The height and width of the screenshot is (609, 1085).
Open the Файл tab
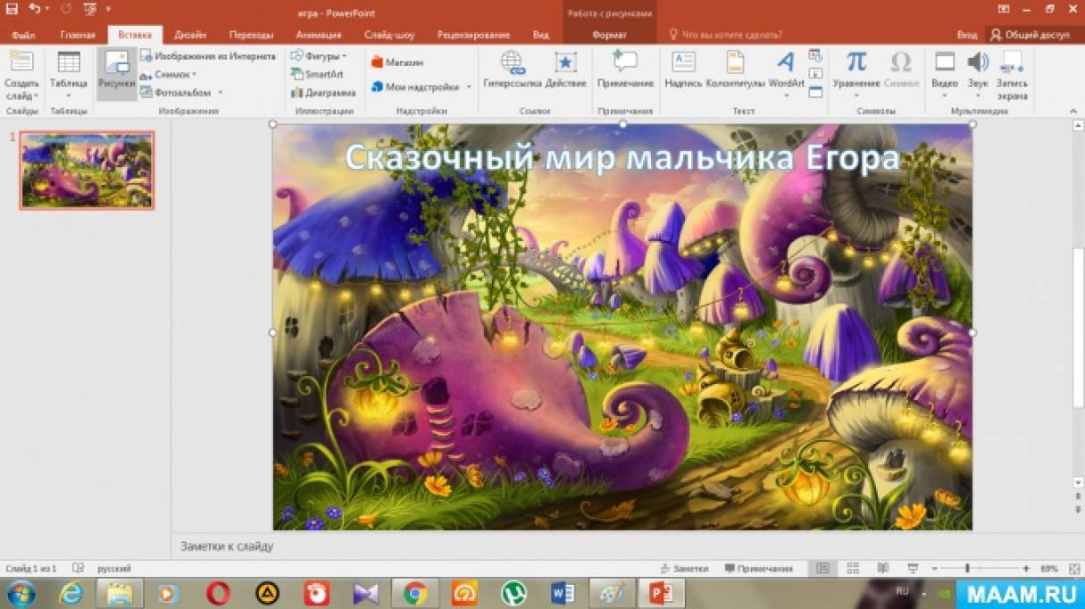pyautogui.click(x=23, y=35)
